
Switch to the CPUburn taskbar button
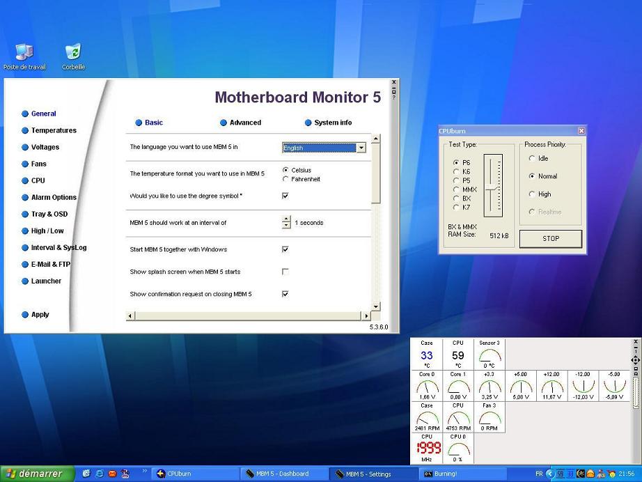[194, 474]
